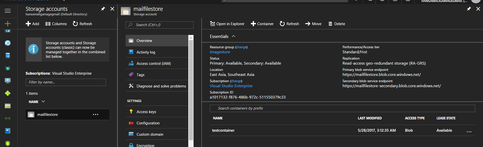Image resolution: width=483 pixels, height=147 pixels.
Task: Open the imagestore resource group link
Action: click(x=220, y=52)
